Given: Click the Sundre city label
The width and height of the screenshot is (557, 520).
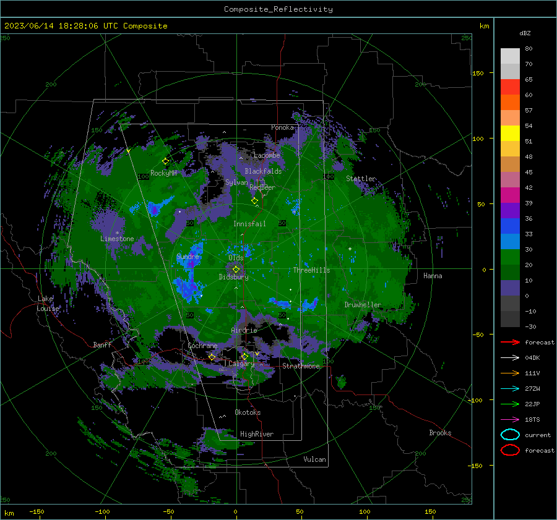Looking at the screenshot, I should [188, 256].
